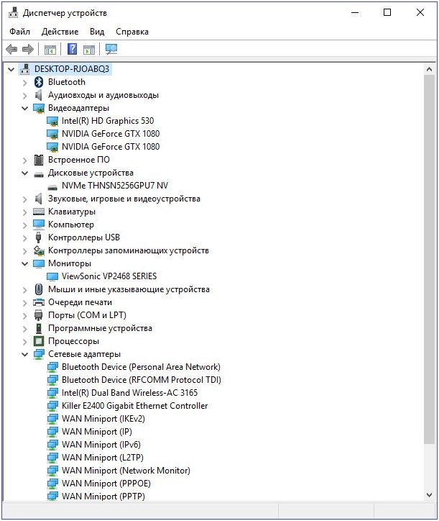439x521 pixels.
Task: Open the Действие menu
Action: tap(60, 32)
